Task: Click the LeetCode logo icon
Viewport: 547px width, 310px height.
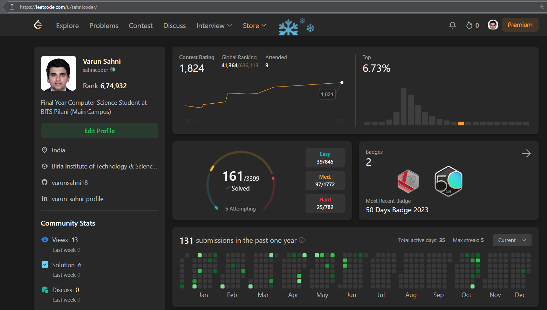Action: (38, 25)
